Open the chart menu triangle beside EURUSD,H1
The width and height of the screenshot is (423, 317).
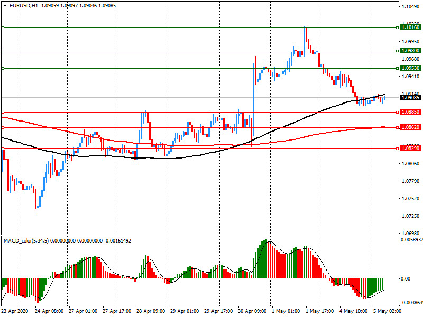coord(5,6)
